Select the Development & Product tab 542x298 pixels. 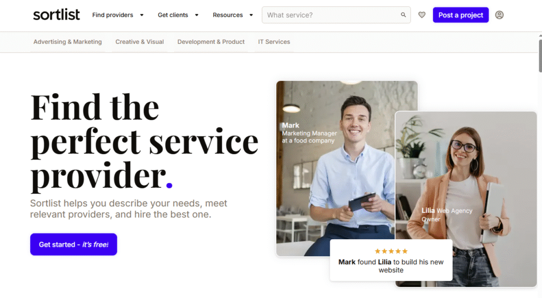(x=211, y=42)
